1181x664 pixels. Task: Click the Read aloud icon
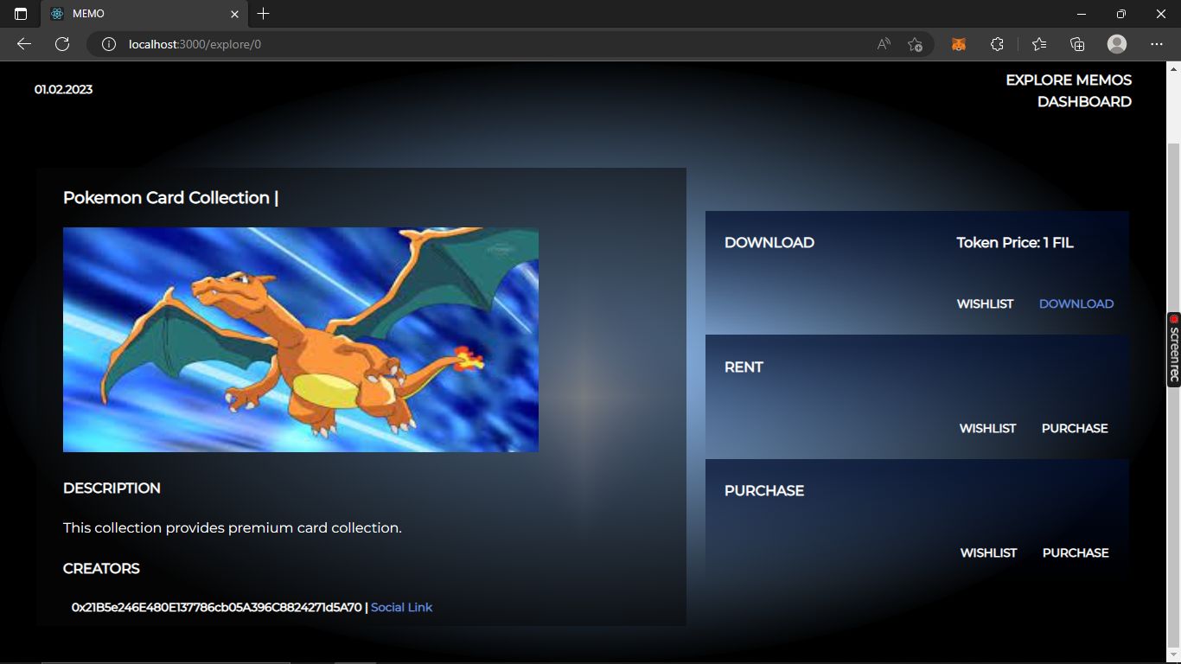[x=884, y=44]
